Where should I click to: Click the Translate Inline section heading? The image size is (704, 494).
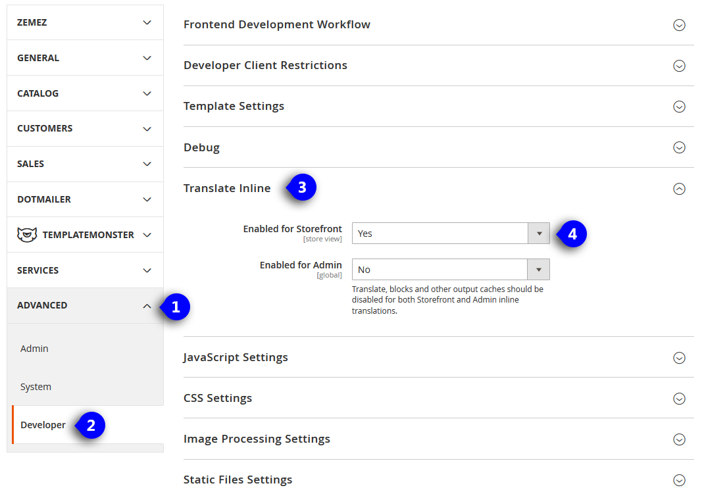tap(227, 188)
